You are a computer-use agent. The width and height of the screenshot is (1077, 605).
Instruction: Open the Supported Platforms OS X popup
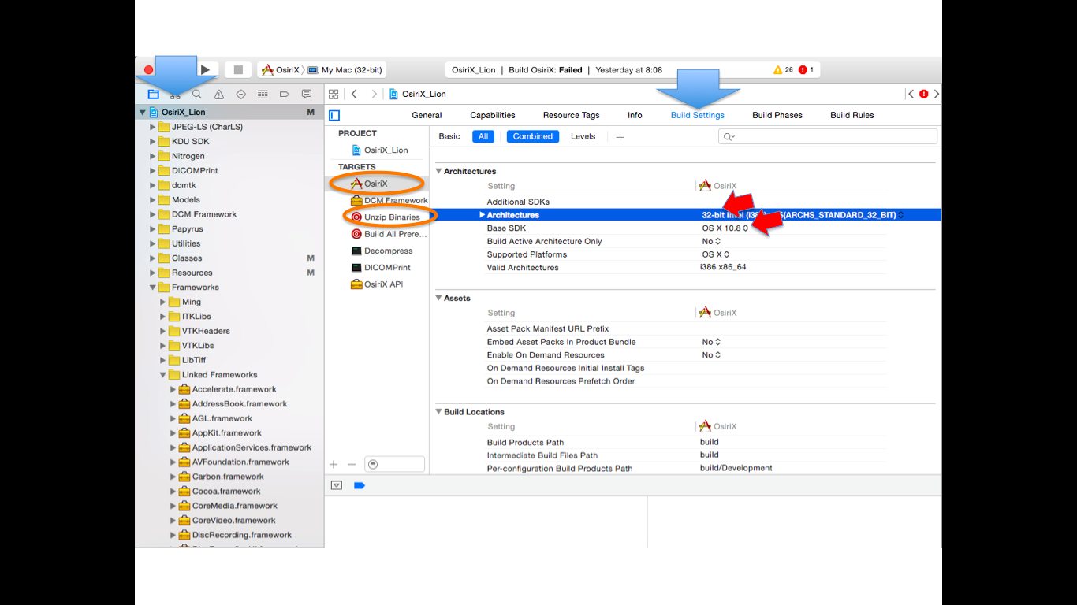[x=716, y=254]
